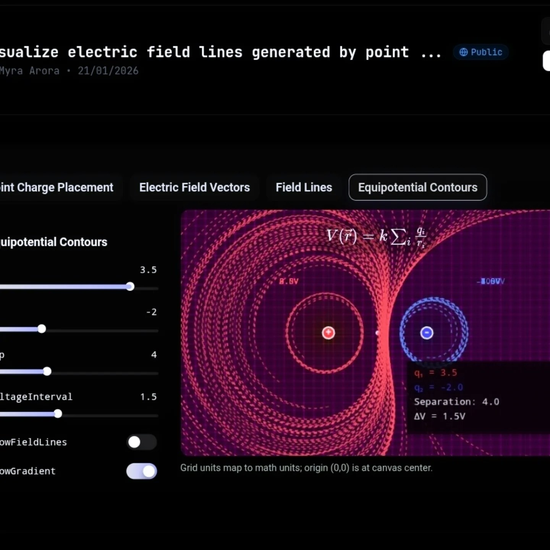Select the Equipotential Contours tab
Viewport: 550px width, 550px height.
click(x=417, y=187)
